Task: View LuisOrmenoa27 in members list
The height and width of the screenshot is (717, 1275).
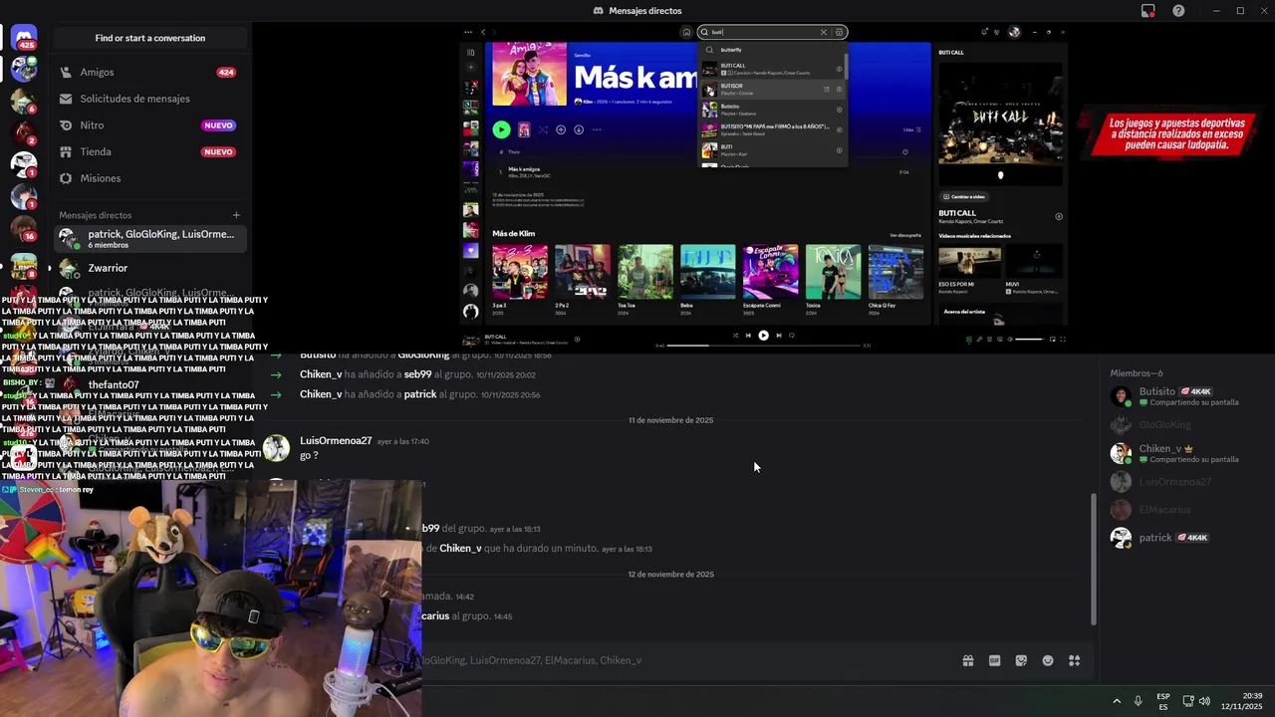Action: pyautogui.click(x=1185, y=482)
